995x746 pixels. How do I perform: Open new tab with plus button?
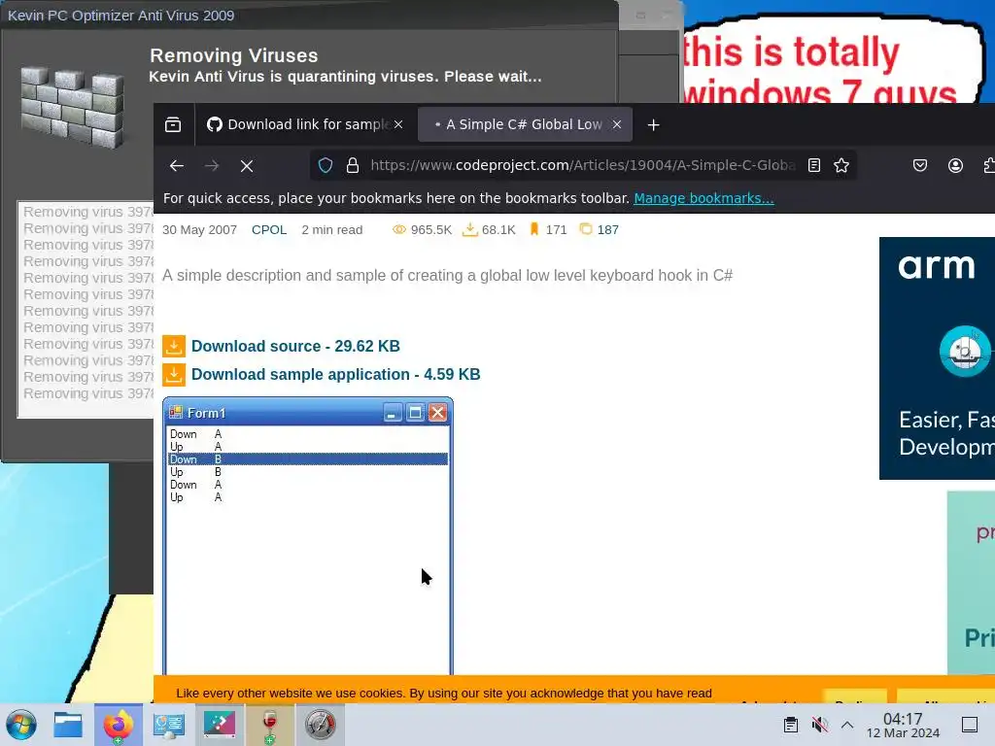coord(654,125)
